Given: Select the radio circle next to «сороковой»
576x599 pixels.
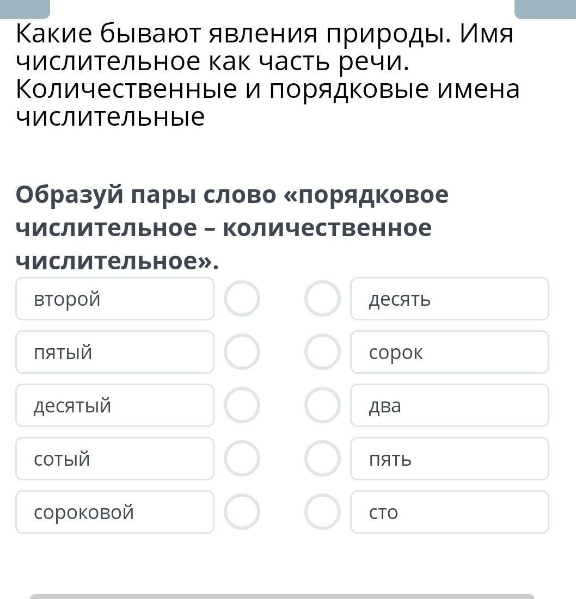Looking at the screenshot, I should [x=242, y=512].
